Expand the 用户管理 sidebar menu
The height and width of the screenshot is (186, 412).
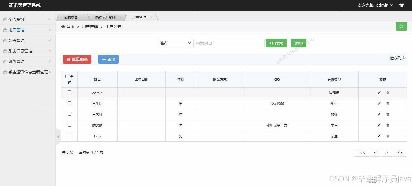coord(28,30)
